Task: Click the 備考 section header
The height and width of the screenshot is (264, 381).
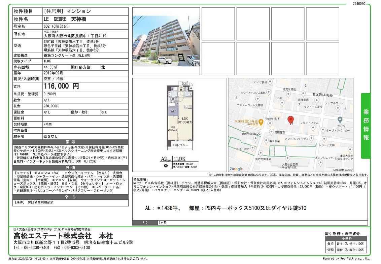Action: point(70,142)
